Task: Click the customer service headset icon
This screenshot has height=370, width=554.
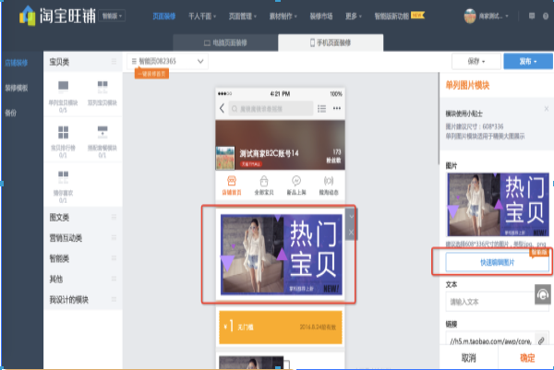Action: click(x=543, y=294)
